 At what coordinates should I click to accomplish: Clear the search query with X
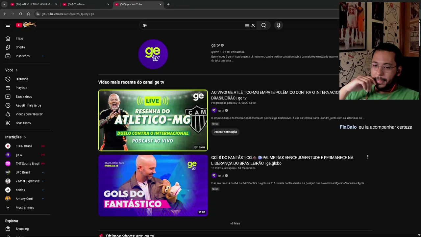tap(253, 25)
